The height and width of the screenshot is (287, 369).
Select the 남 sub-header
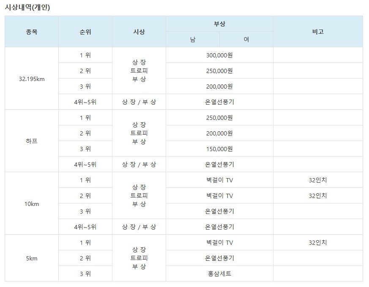point(193,39)
